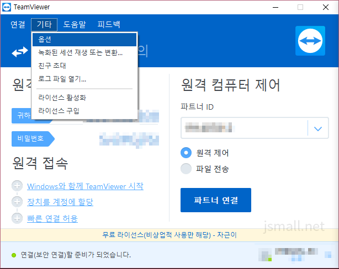Click plus icon beside Windows와 함께 TeamViewer 시작
Image resolution: width=339 pixels, height=269 pixels.
pyautogui.click(x=17, y=186)
